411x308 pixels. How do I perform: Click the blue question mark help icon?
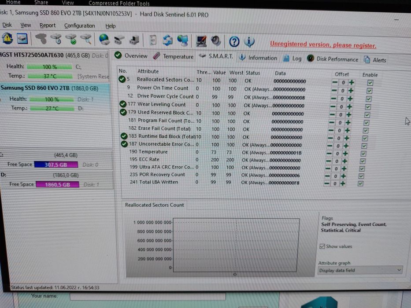234,42
